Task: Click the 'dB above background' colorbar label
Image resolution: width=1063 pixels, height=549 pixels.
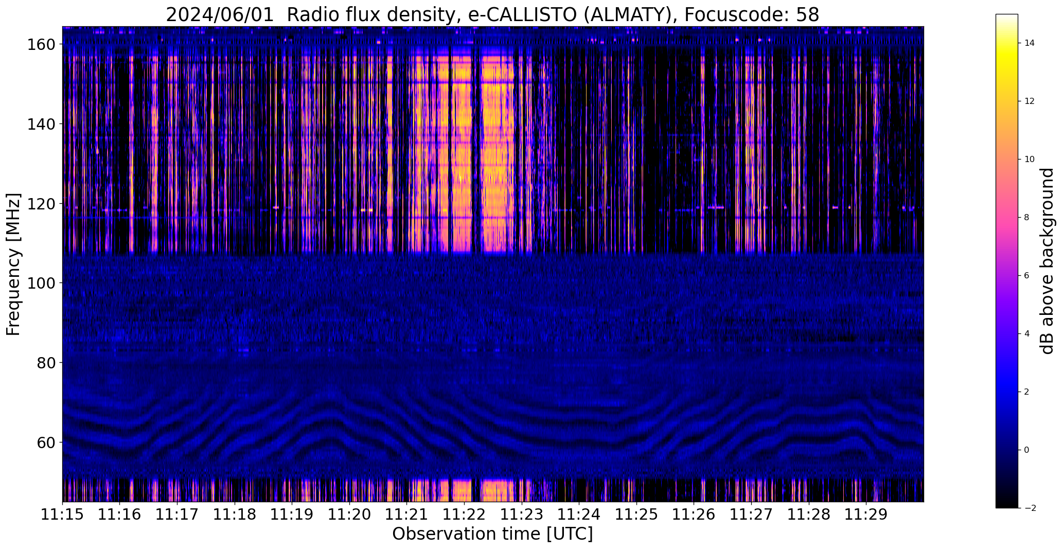Action: (x=1047, y=261)
